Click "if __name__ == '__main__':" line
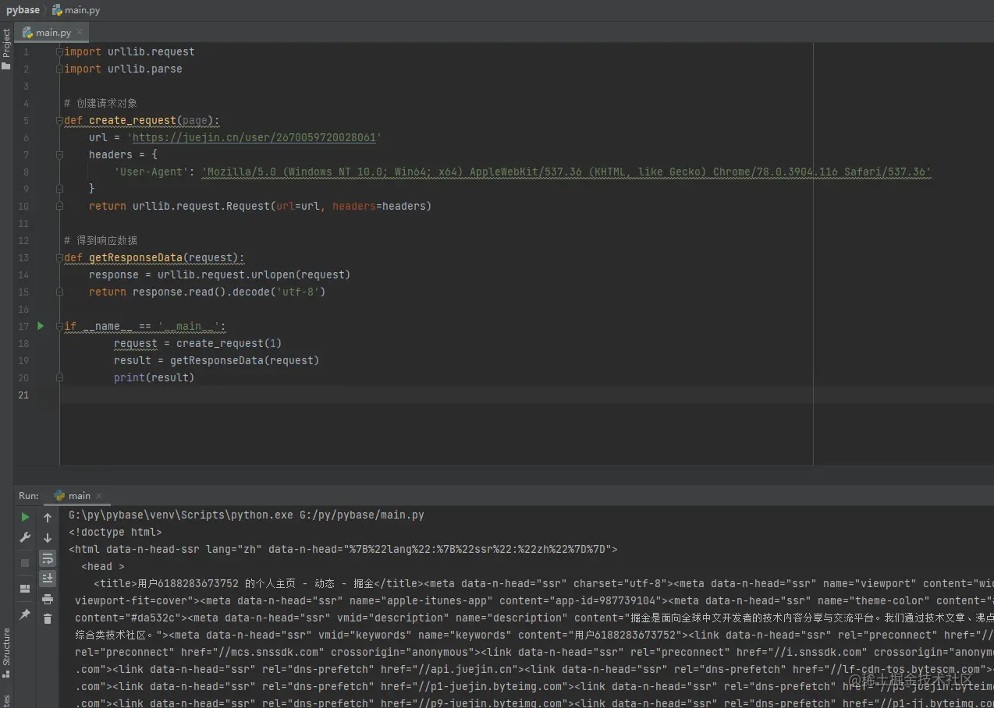This screenshot has height=708, width=994. point(145,326)
